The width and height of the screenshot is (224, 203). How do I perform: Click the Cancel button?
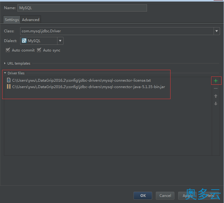click(x=165, y=195)
